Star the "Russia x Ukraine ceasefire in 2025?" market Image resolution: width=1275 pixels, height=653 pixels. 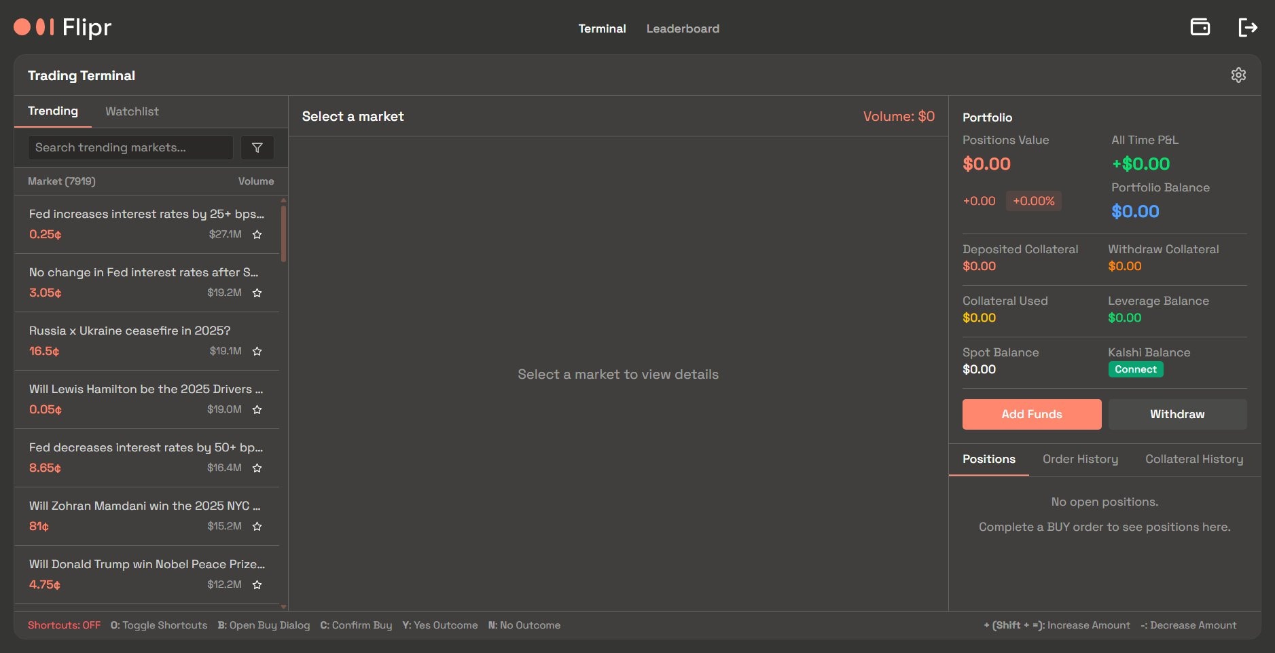[257, 351]
